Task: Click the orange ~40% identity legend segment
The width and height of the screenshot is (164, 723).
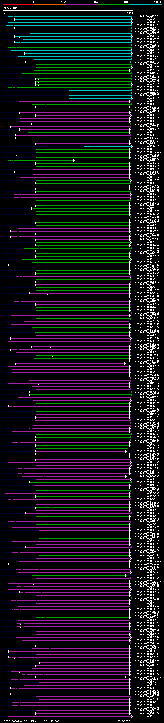Action: pos(50,5)
